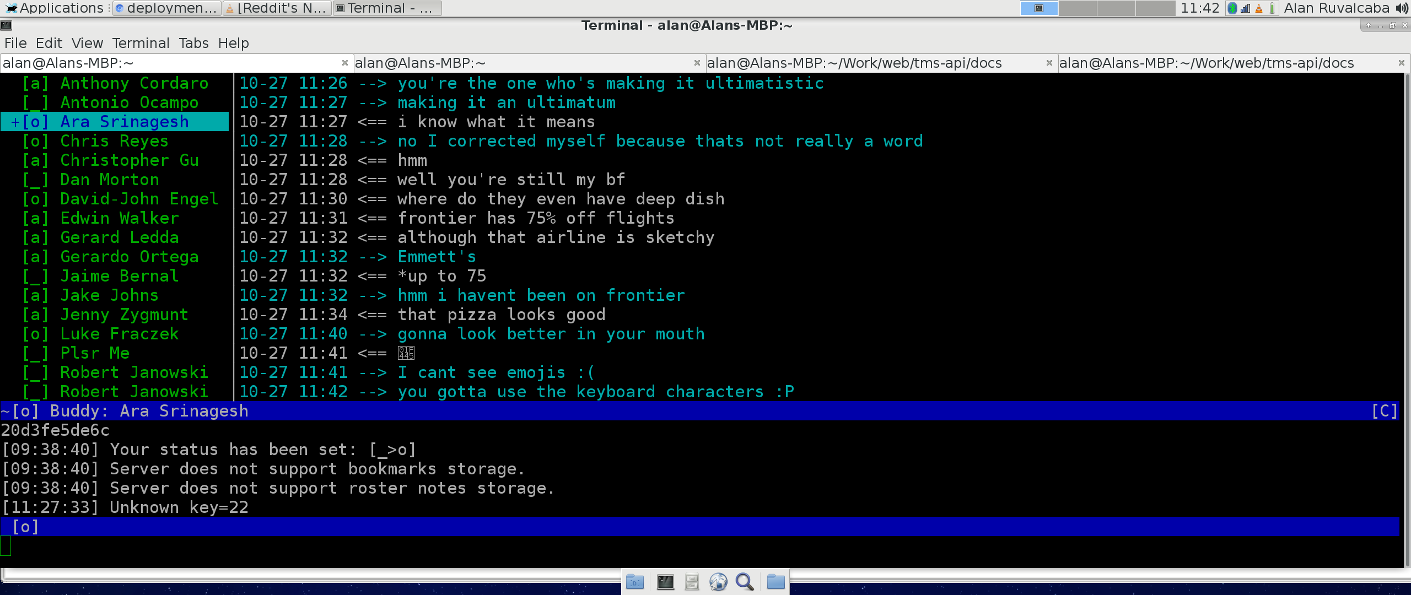This screenshot has width=1411, height=595.
Task: Click the Terminal taskbar window button
Action: (387, 8)
